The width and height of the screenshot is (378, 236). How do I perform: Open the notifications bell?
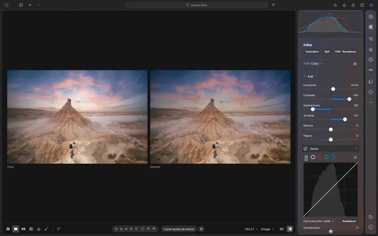344,5
